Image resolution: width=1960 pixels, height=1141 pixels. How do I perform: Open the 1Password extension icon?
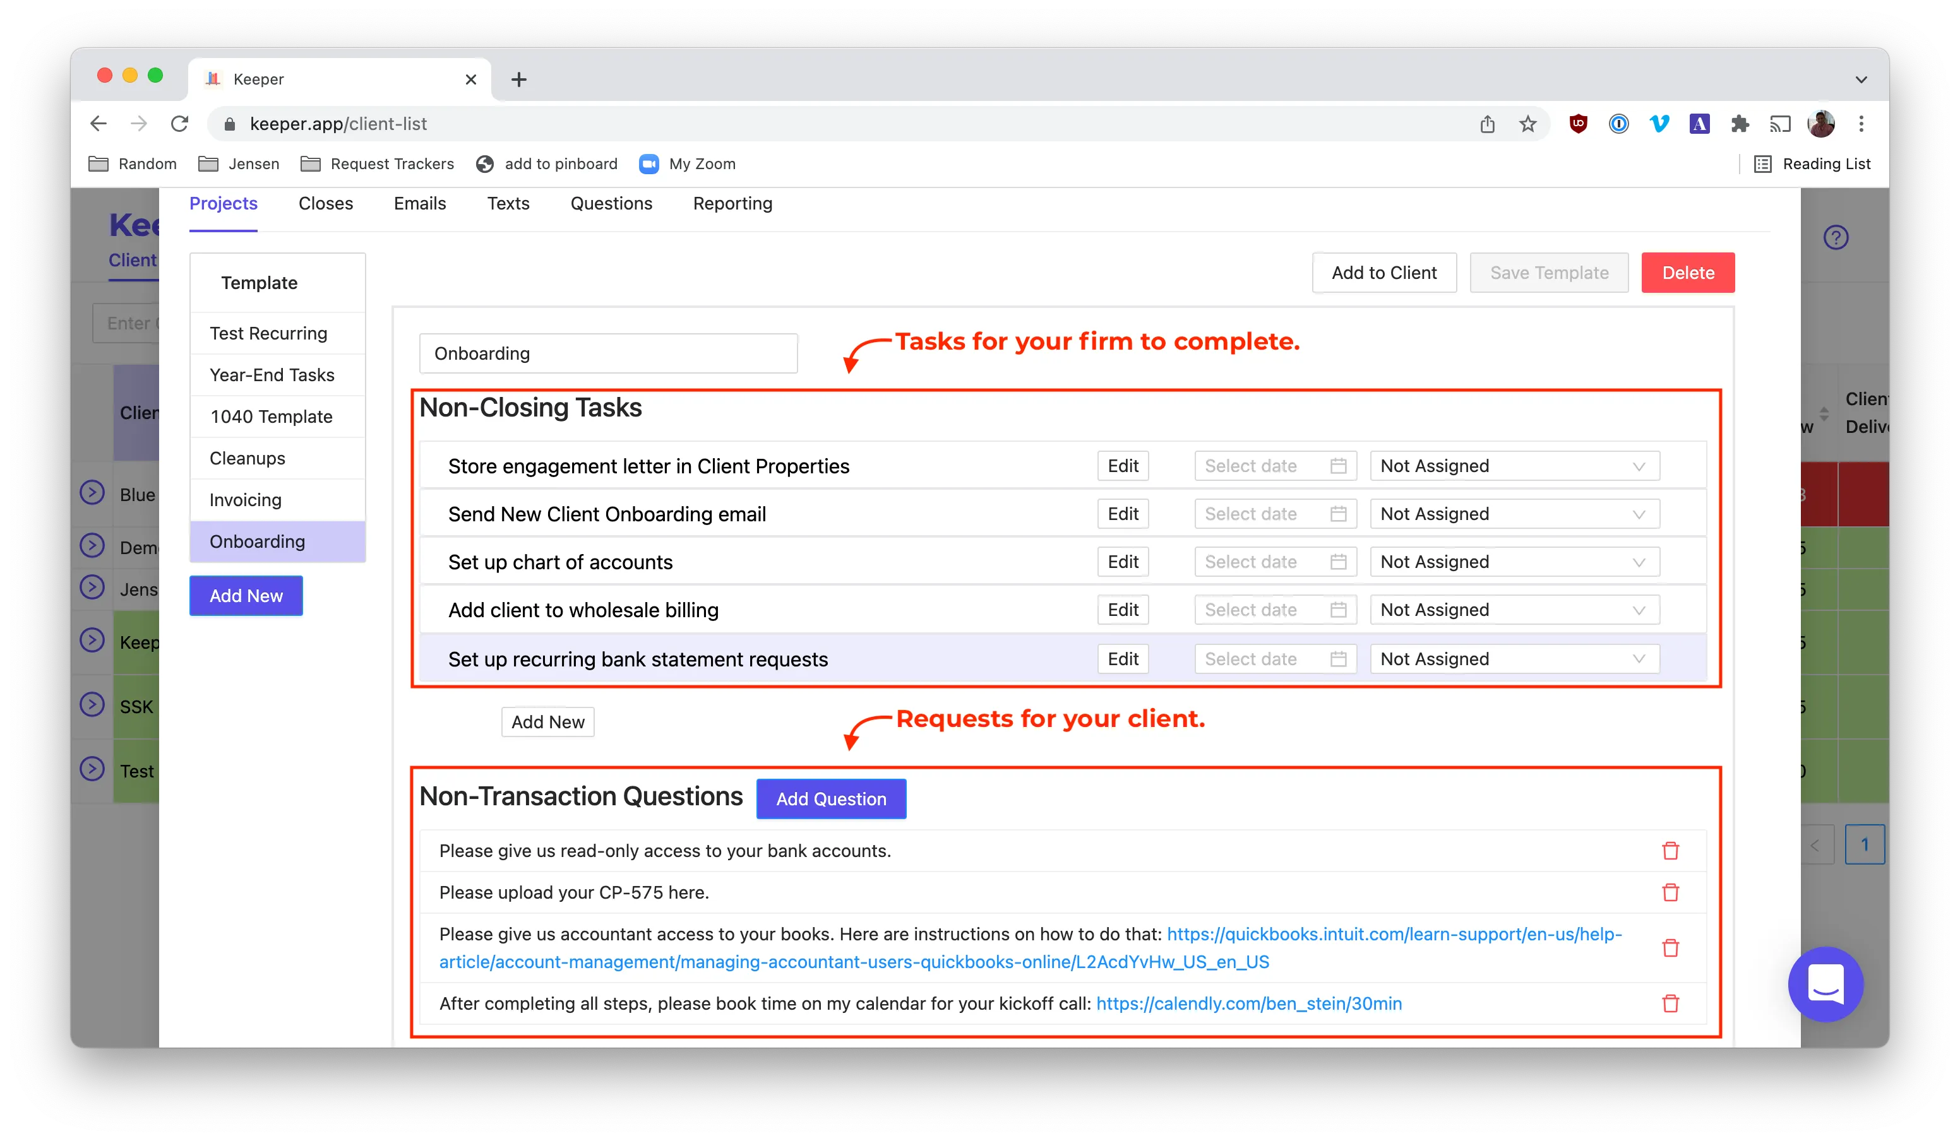pyautogui.click(x=1618, y=124)
